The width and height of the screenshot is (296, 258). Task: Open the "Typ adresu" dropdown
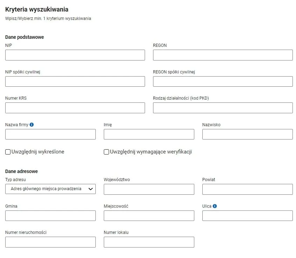click(x=50, y=189)
